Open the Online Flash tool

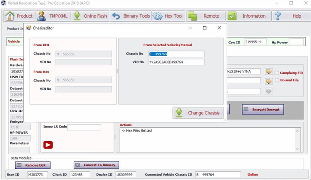click(x=90, y=16)
